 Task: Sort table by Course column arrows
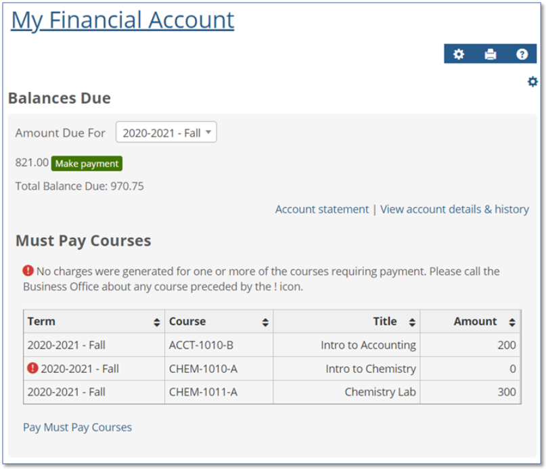266,322
